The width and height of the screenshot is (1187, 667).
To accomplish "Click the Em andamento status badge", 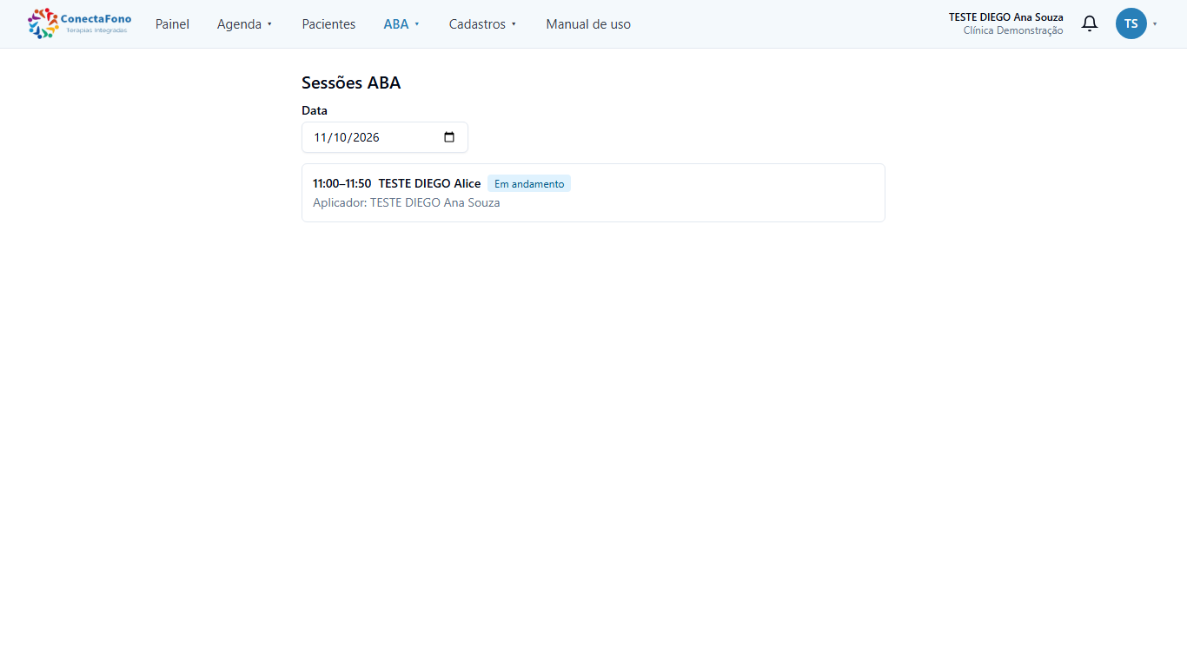I will tap(529, 183).
